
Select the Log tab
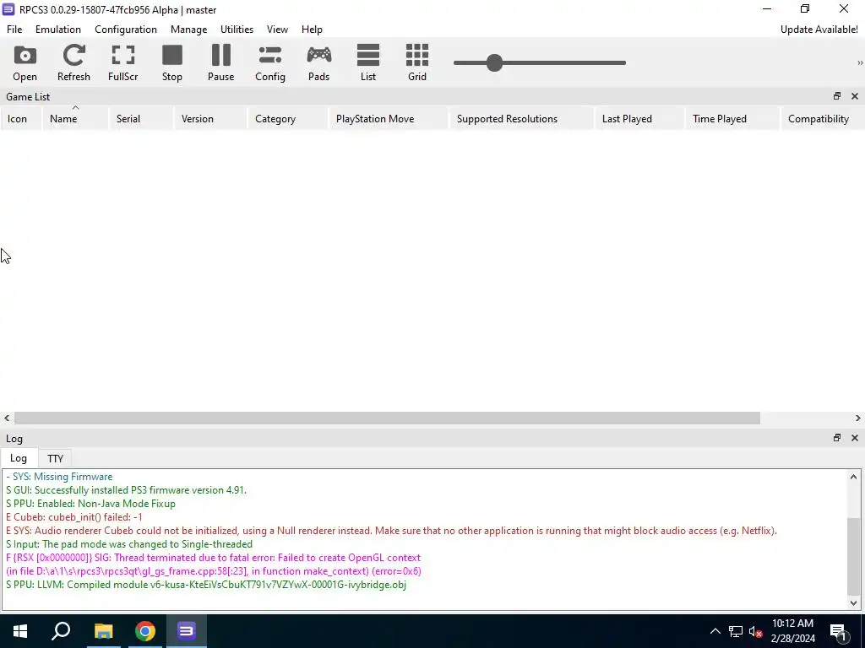click(19, 458)
